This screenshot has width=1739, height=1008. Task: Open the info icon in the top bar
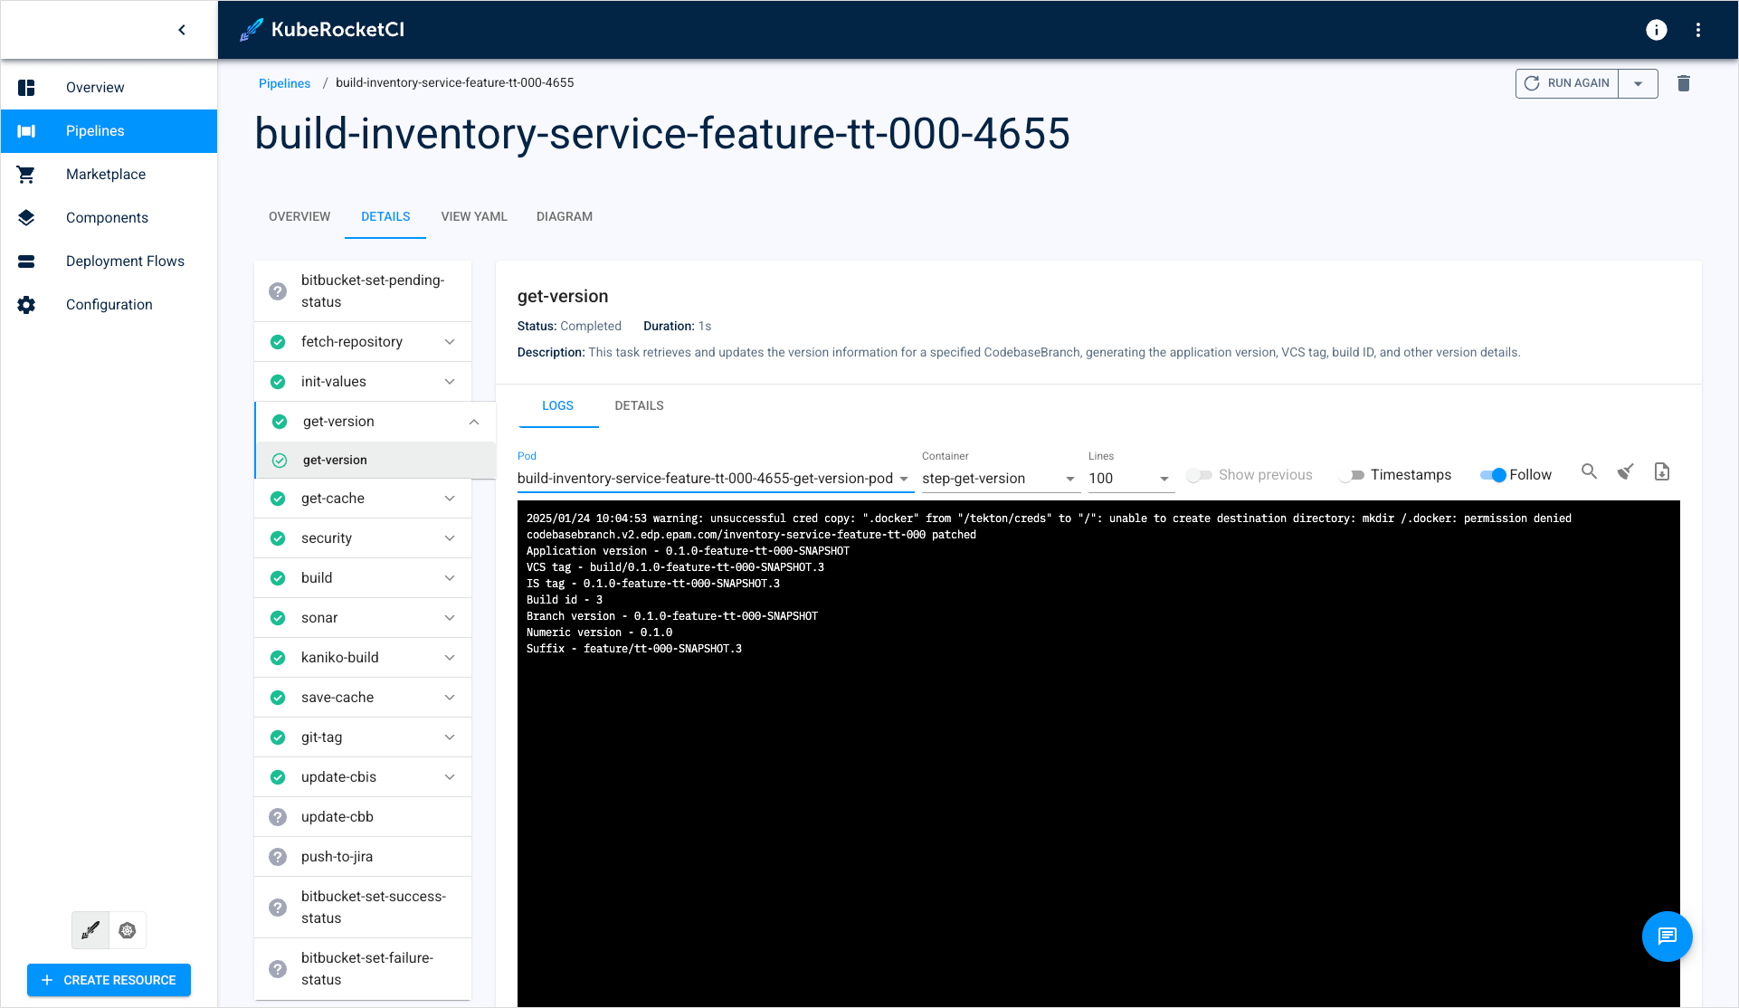tap(1657, 30)
